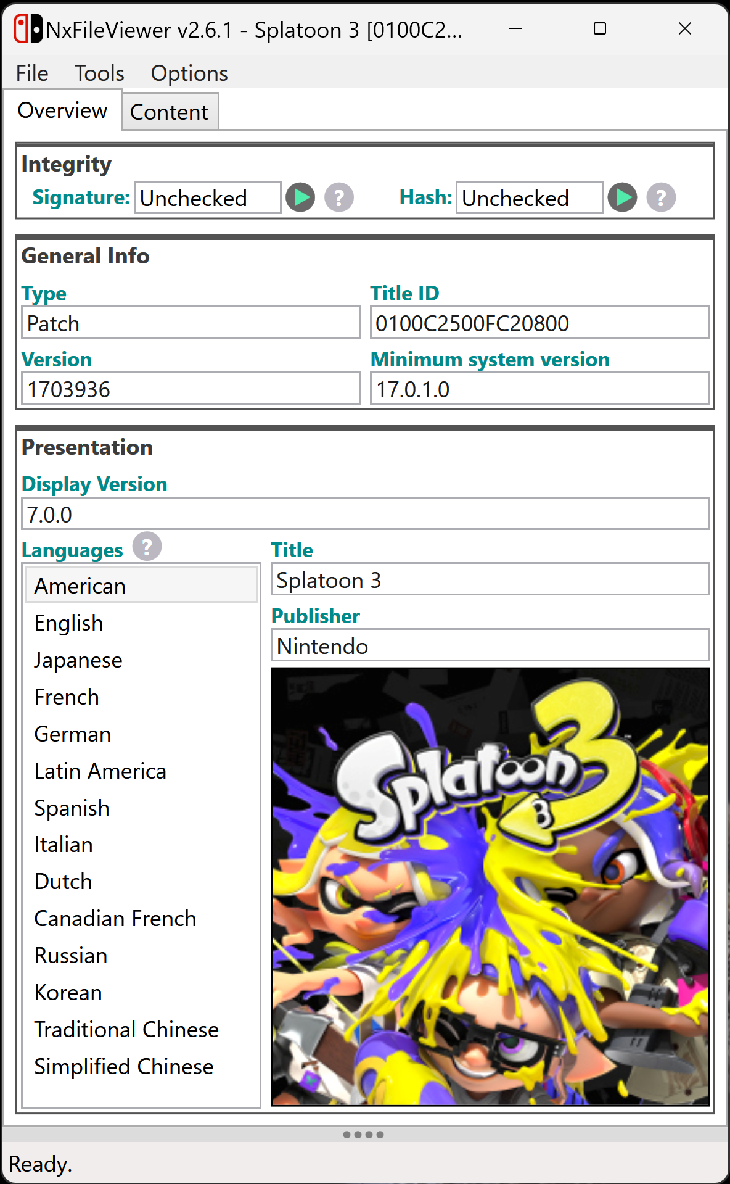Select Russian in the Languages list

click(141, 955)
